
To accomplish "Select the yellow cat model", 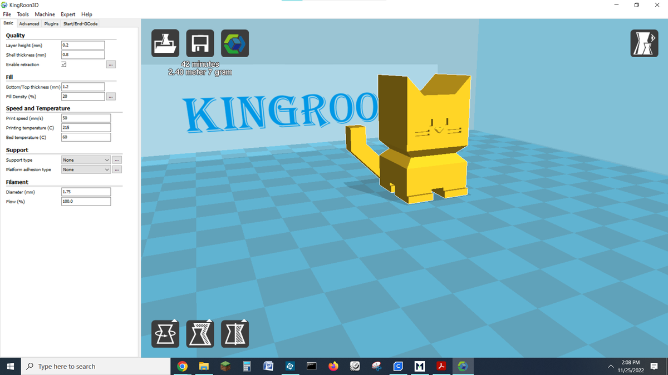I will (423, 139).
